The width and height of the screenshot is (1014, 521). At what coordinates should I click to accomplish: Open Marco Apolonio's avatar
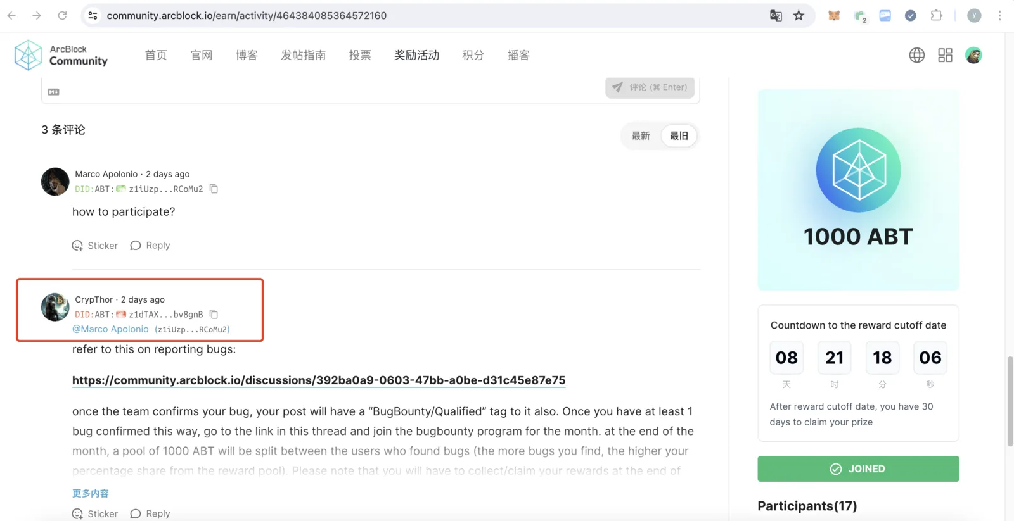tap(55, 182)
